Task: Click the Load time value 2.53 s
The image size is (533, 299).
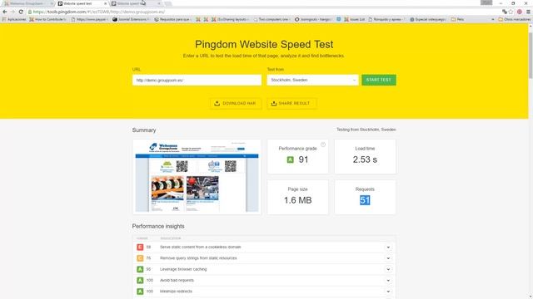Action: click(x=365, y=159)
